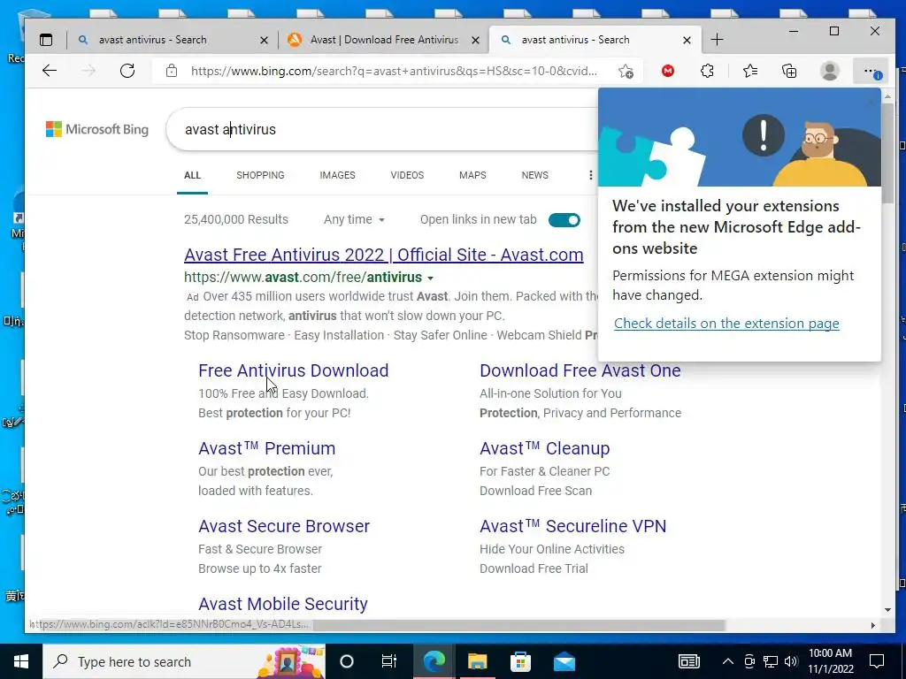This screenshot has height=679, width=906.
Task: Open Microsoft Store from the taskbar
Action: [x=520, y=661]
